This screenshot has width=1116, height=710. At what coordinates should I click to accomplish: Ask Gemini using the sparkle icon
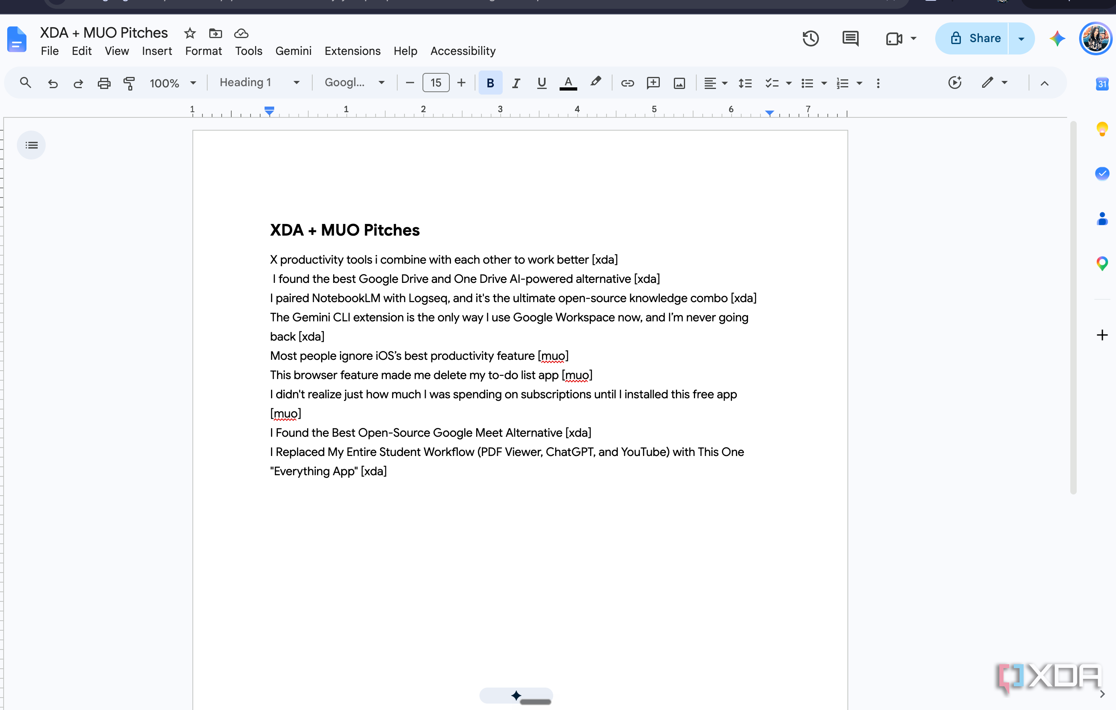[x=1057, y=38]
